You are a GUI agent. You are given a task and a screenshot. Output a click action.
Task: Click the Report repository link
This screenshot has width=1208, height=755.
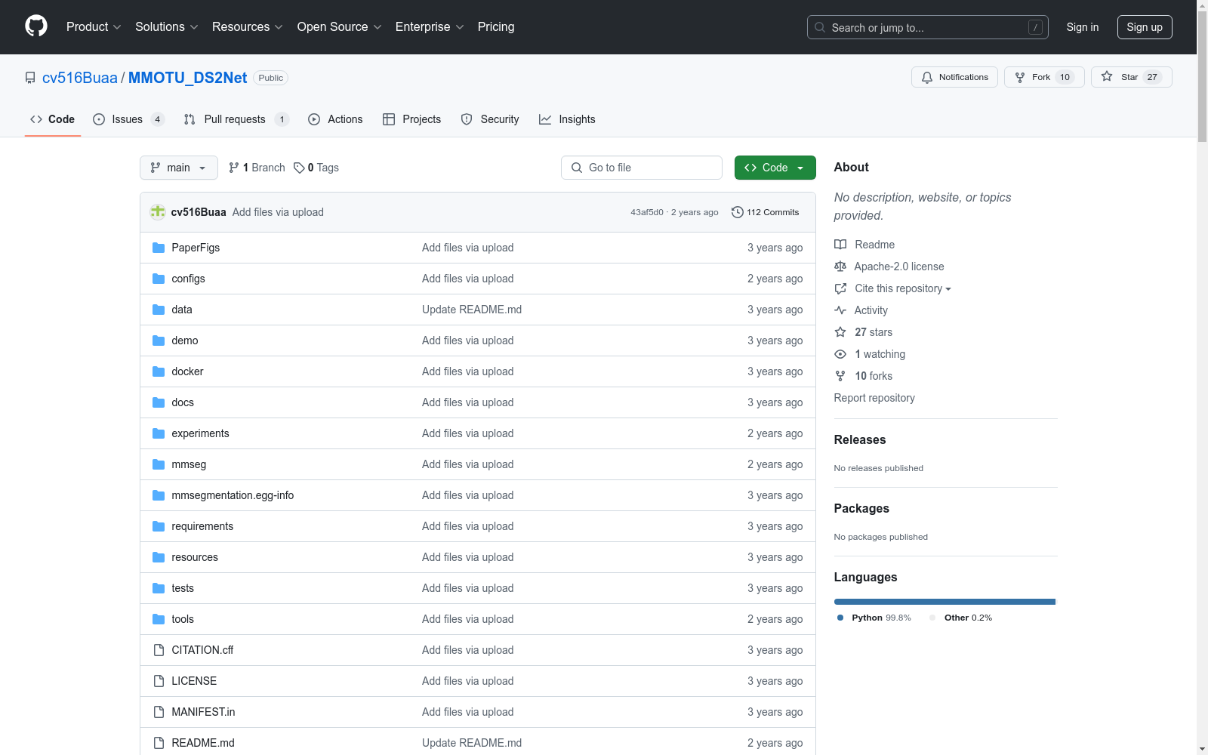pos(874,398)
